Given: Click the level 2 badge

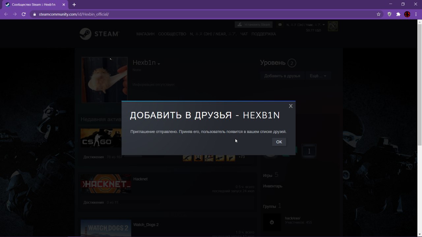Looking at the screenshot, I should pyautogui.click(x=291, y=63).
